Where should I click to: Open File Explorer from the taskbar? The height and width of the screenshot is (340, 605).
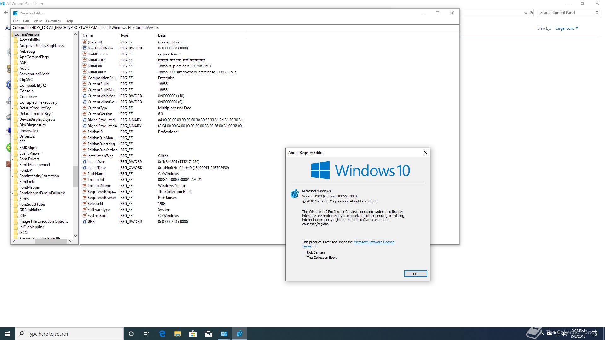[178, 334]
